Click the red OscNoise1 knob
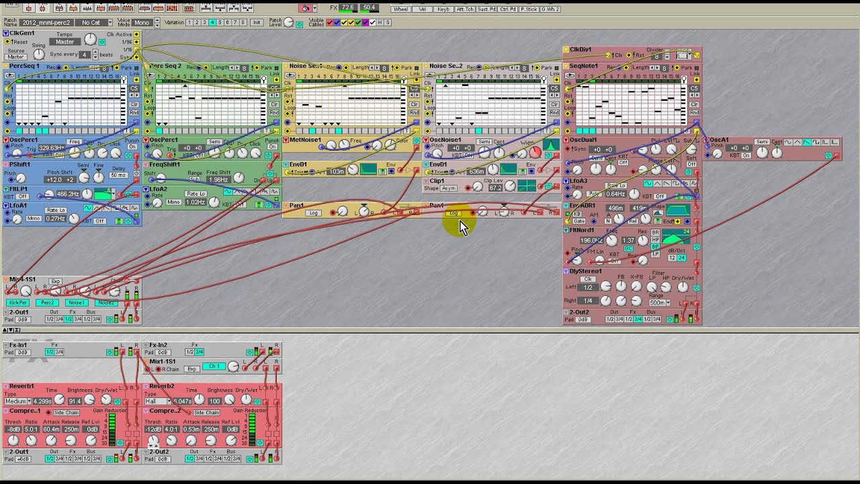Screen dimensions: 860x484 [x=535, y=152]
